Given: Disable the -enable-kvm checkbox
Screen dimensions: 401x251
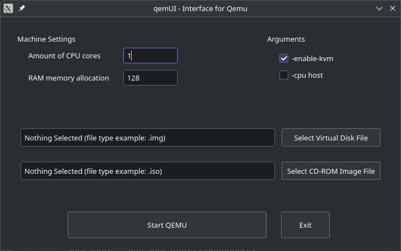Looking at the screenshot, I should pyautogui.click(x=284, y=58).
